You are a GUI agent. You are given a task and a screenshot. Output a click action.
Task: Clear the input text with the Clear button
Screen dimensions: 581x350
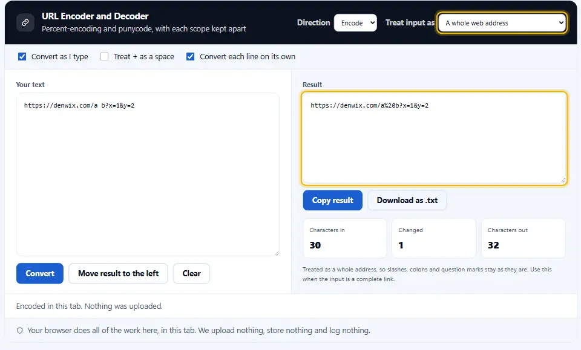point(192,273)
